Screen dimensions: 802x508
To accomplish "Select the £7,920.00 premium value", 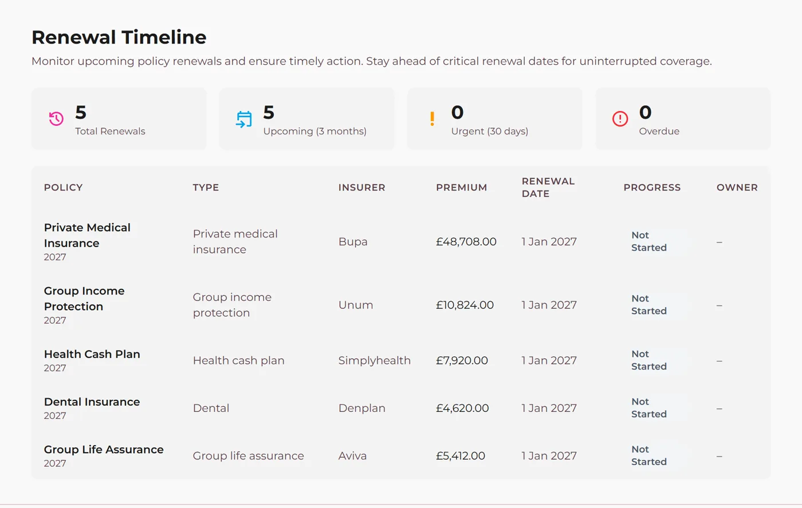I will coord(462,360).
